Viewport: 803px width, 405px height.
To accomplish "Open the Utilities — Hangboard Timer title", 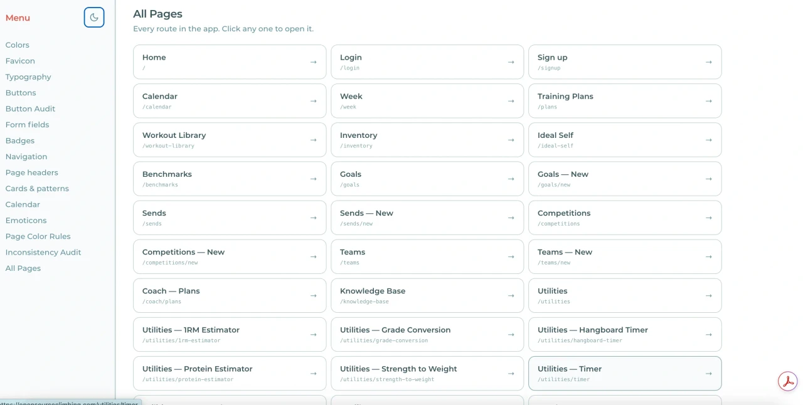I will (593, 330).
